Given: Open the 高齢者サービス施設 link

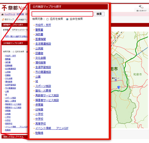Looking at the screenshot, I should 47,95.
